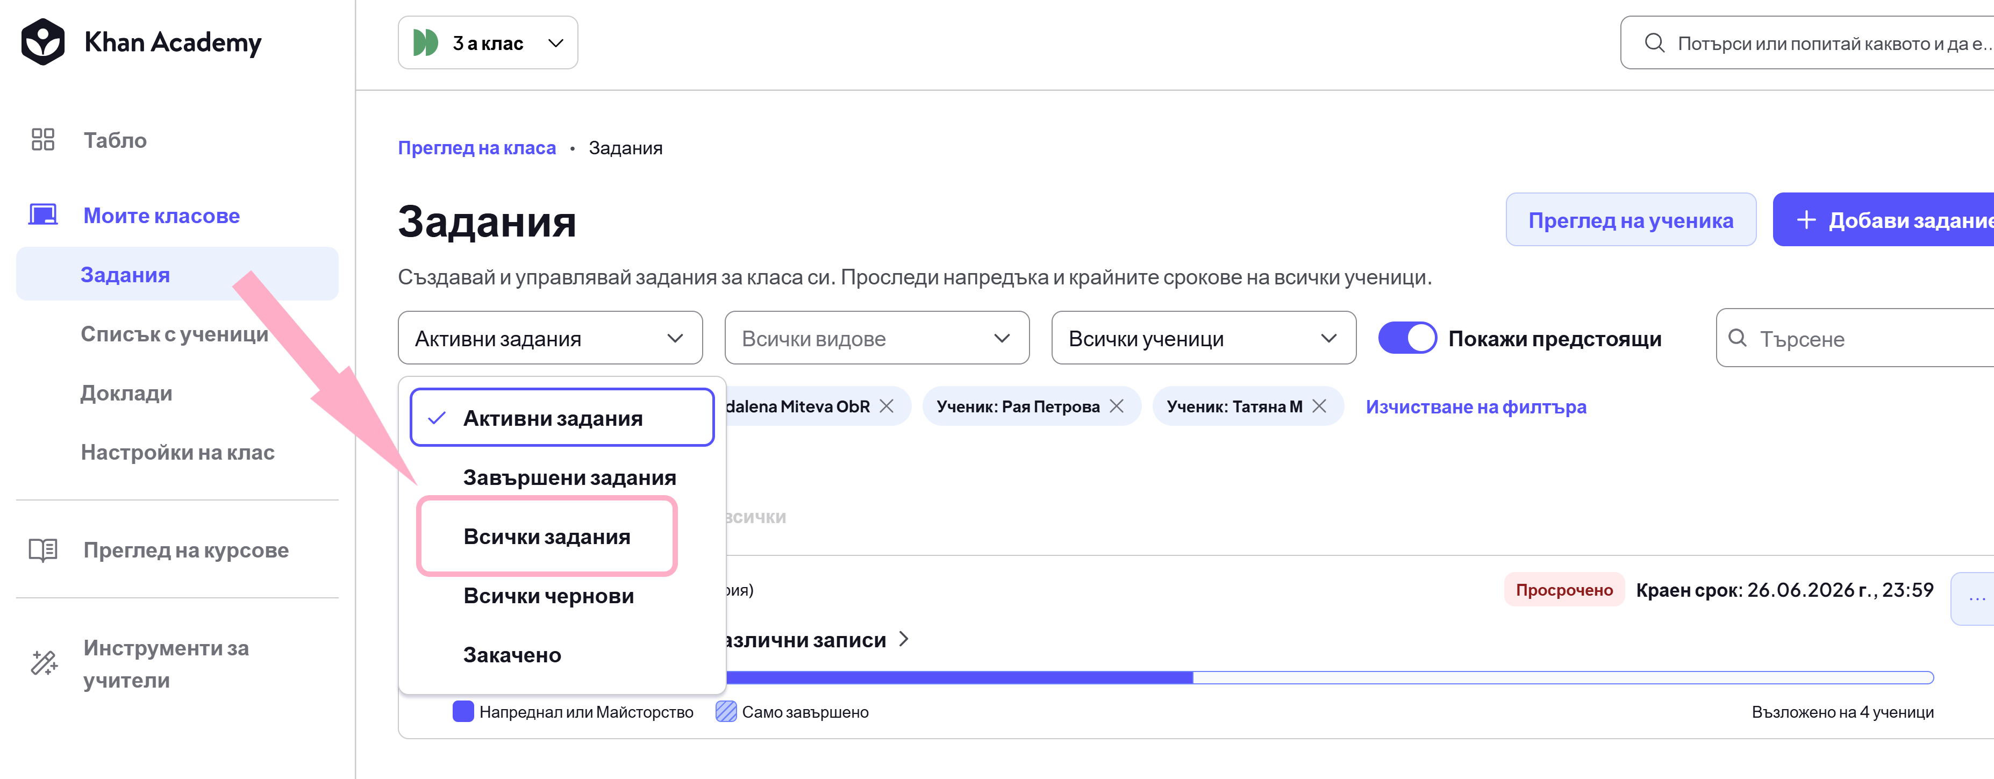Click the Khan Academy logo icon
This screenshot has width=1994, height=779.
coord(44,42)
